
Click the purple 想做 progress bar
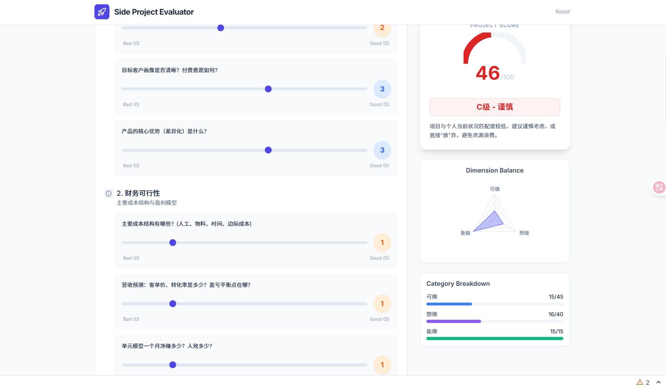[454, 322]
